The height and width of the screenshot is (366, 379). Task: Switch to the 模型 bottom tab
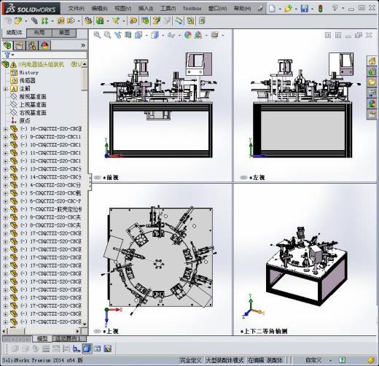coord(42,338)
